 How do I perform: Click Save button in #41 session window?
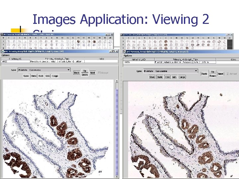point(26,76)
